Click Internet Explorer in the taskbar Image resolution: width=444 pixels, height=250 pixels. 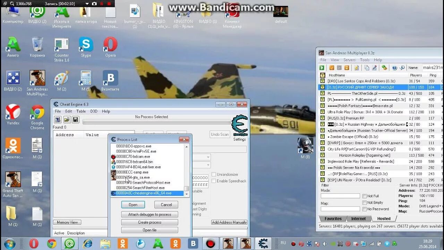coord(87,244)
